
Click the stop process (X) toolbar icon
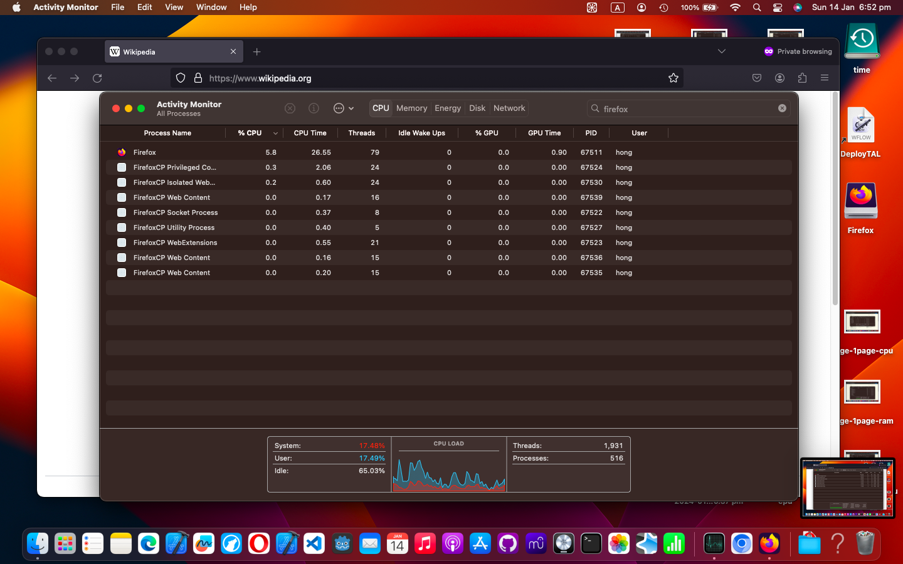pyautogui.click(x=290, y=108)
